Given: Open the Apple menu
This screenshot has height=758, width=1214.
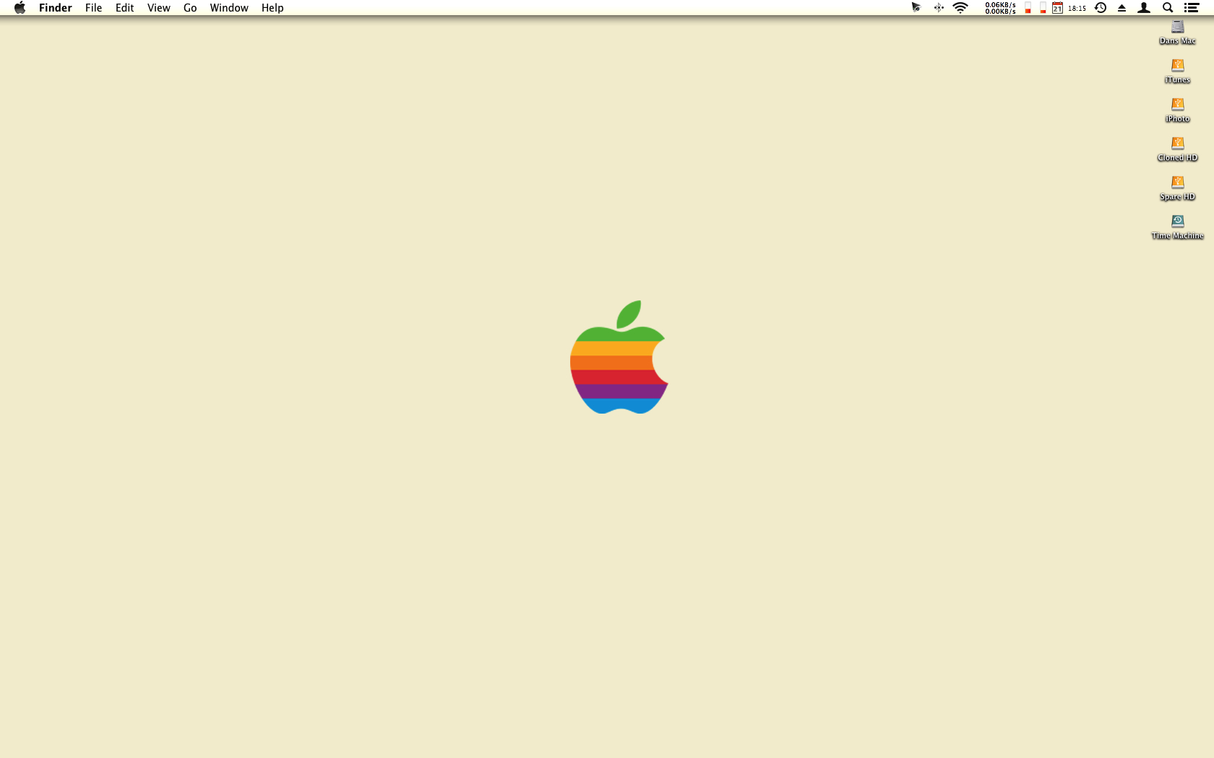Looking at the screenshot, I should click(20, 8).
